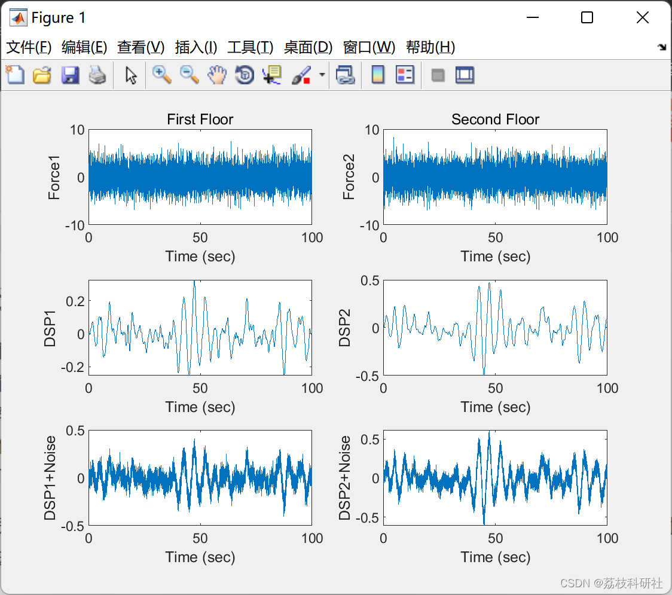Click the MATLAB logo in title bar
672x595 pixels.
click(x=19, y=17)
